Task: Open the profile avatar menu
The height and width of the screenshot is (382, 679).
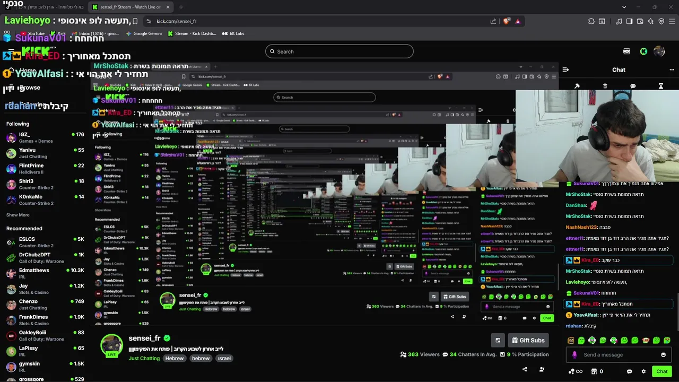Action: (659, 51)
